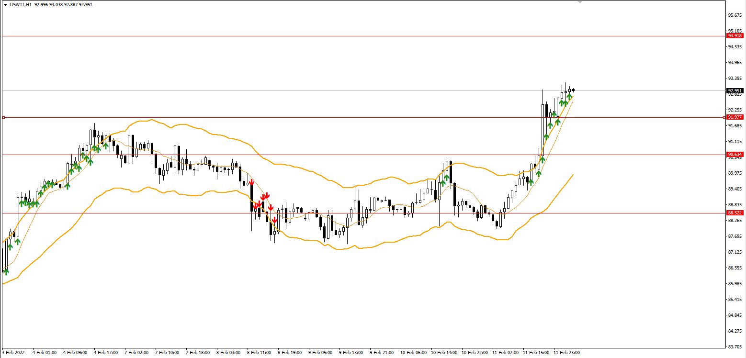This screenshot has width=746, height=358.
Task: Click the 83.705 price scale label
Action: point(735,347)
